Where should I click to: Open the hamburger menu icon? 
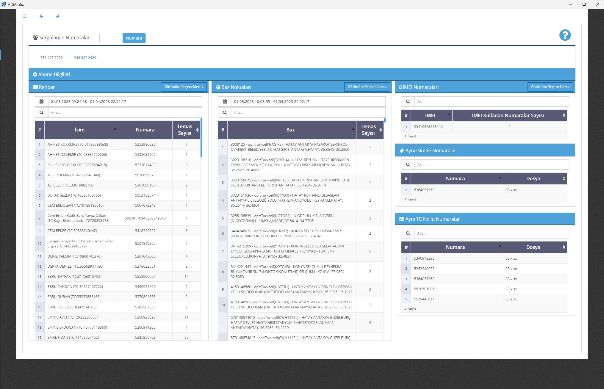click(25, 16)
